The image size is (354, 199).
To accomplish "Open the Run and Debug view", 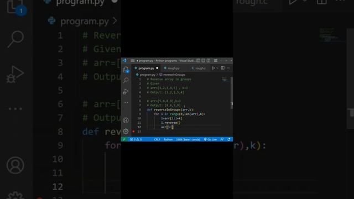I will pos(126,92).
